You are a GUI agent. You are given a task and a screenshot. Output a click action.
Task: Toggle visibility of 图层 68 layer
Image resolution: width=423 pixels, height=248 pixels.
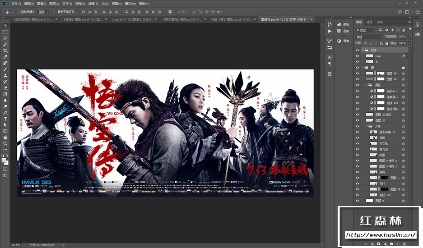358,73
